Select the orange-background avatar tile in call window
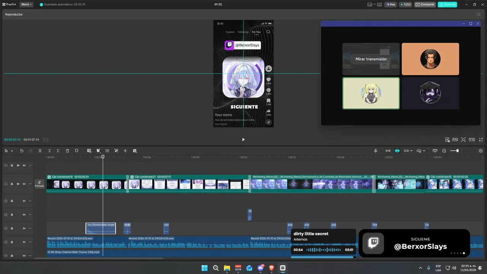Viewport: 487px width, 274px height. point(430,59)
